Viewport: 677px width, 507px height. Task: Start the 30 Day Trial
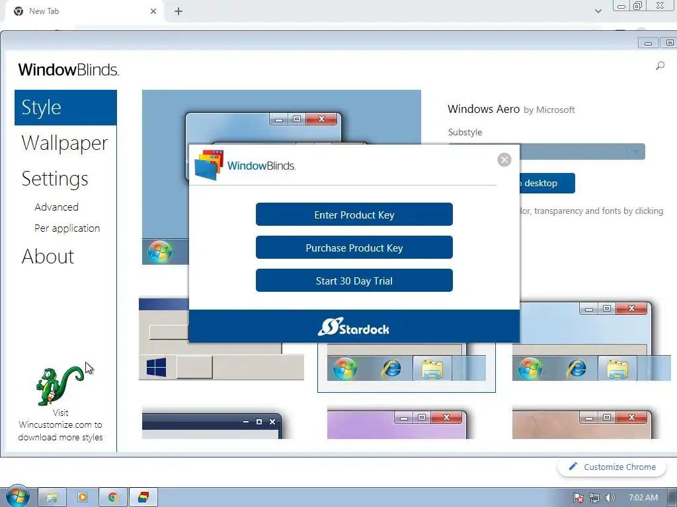(x=354, y=281)
